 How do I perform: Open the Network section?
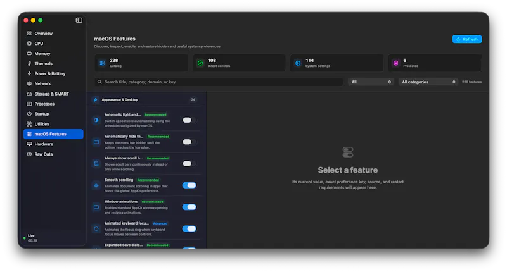click(53, 83)
